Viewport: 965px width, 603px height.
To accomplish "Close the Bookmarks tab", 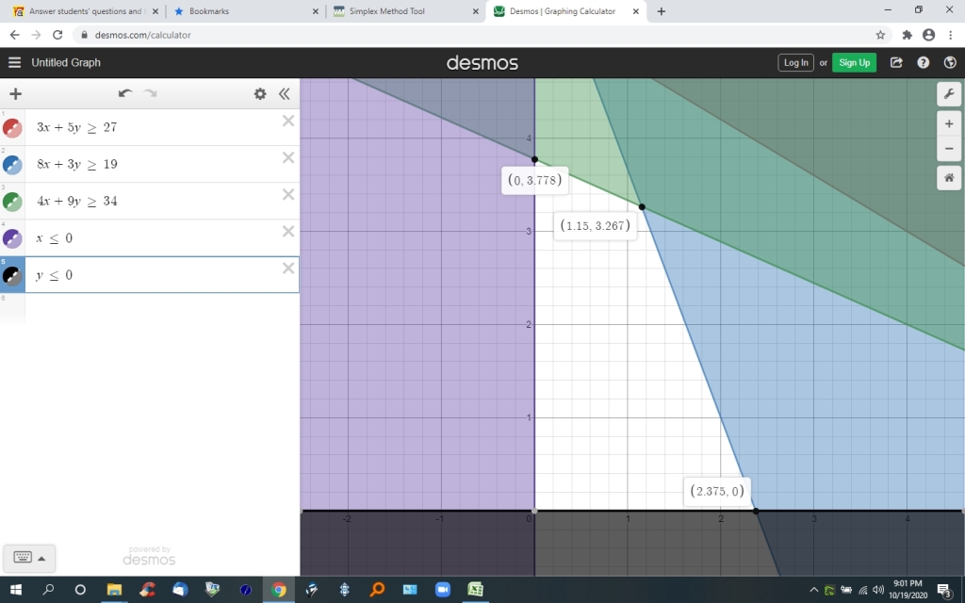I will pyautogui.click(x=315, y=11).
